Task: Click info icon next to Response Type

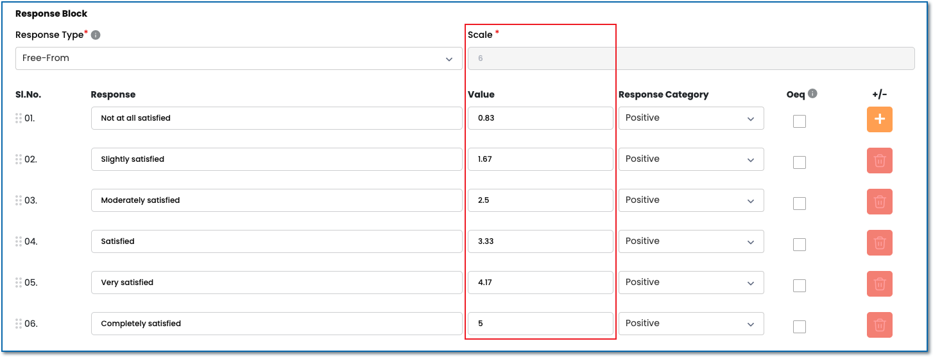Action: pyautogui.click(x=96, y=35)
